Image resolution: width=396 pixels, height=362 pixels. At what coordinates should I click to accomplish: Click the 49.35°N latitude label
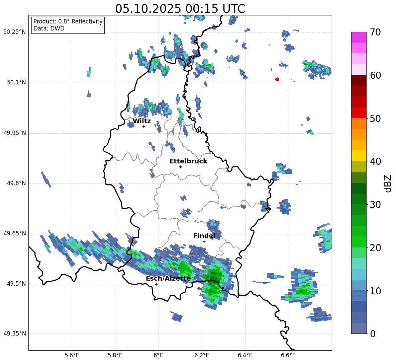15,334
